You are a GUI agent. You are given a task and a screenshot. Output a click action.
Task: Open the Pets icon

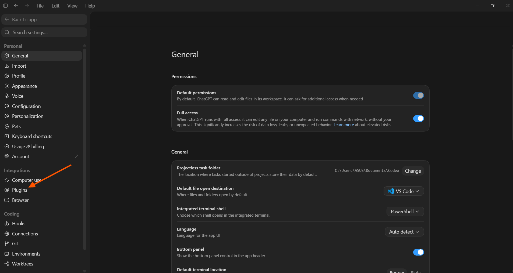tap(7, 126)
